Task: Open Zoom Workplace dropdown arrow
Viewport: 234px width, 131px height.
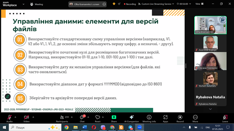Action: coord(23,4)
